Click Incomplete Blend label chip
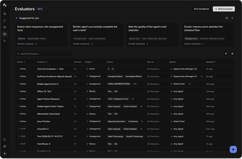The width and height of the screenshot is (242, 159). pyautogui.click(x=134, y=76)
